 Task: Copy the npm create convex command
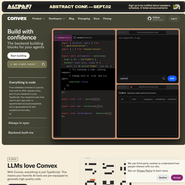click(x=43, y=64)
